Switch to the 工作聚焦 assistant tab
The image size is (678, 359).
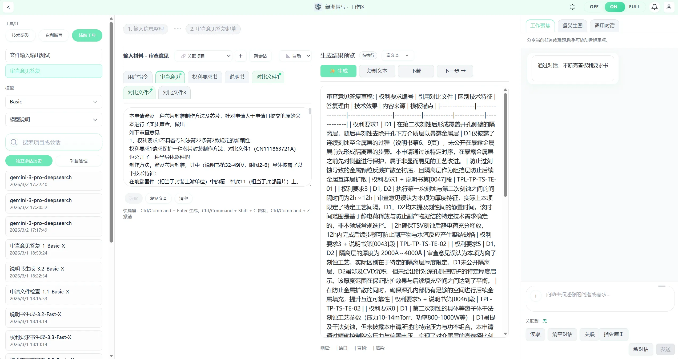[x=540, y=26]
